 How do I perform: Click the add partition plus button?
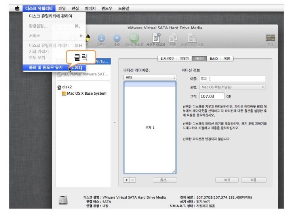[127, 180]
